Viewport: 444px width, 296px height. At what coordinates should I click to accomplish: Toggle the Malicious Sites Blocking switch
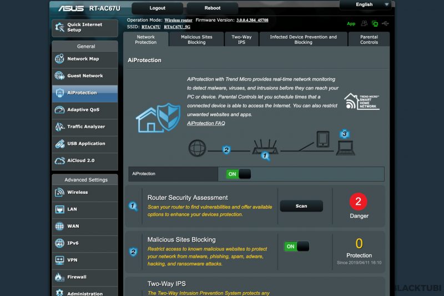pos(296,247)
